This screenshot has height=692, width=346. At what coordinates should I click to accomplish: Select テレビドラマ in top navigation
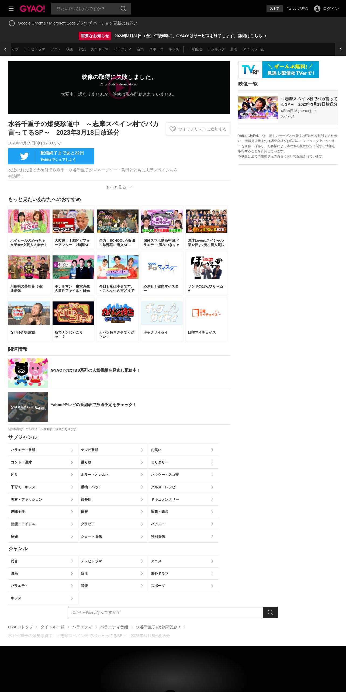click(34, 49)
